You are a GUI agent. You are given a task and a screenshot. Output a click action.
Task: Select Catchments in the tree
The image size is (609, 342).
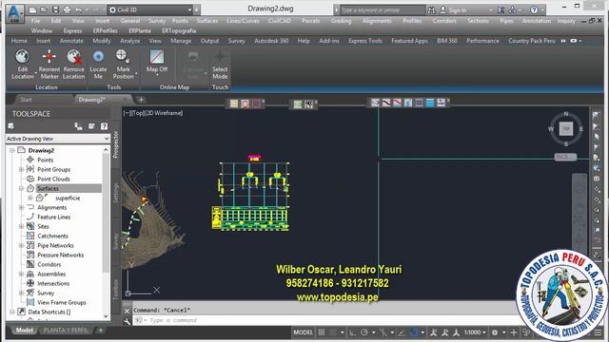coord(52,237)
